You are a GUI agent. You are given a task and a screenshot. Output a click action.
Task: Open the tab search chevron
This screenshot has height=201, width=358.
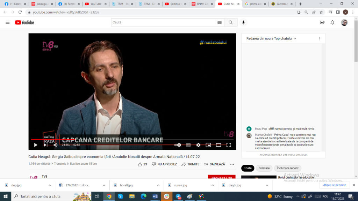pos(321,3)
